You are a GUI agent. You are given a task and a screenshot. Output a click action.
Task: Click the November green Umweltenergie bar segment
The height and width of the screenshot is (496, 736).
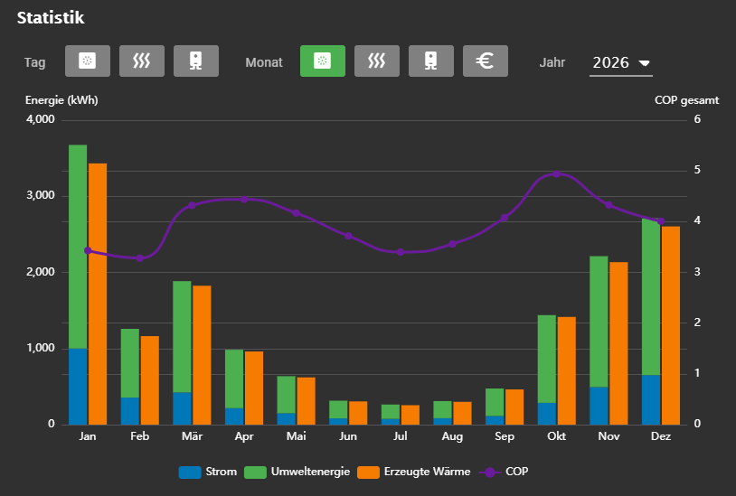[599, 322]
